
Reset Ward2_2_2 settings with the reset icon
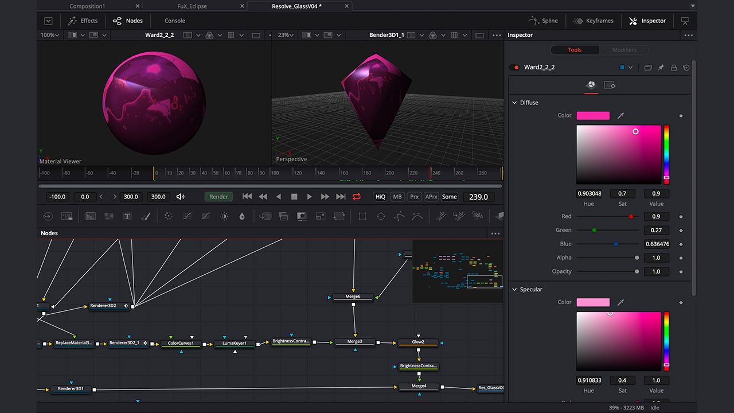point(686,68)
